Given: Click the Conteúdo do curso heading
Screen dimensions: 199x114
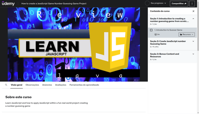Looking at the screenshot, I should point(160,11).
